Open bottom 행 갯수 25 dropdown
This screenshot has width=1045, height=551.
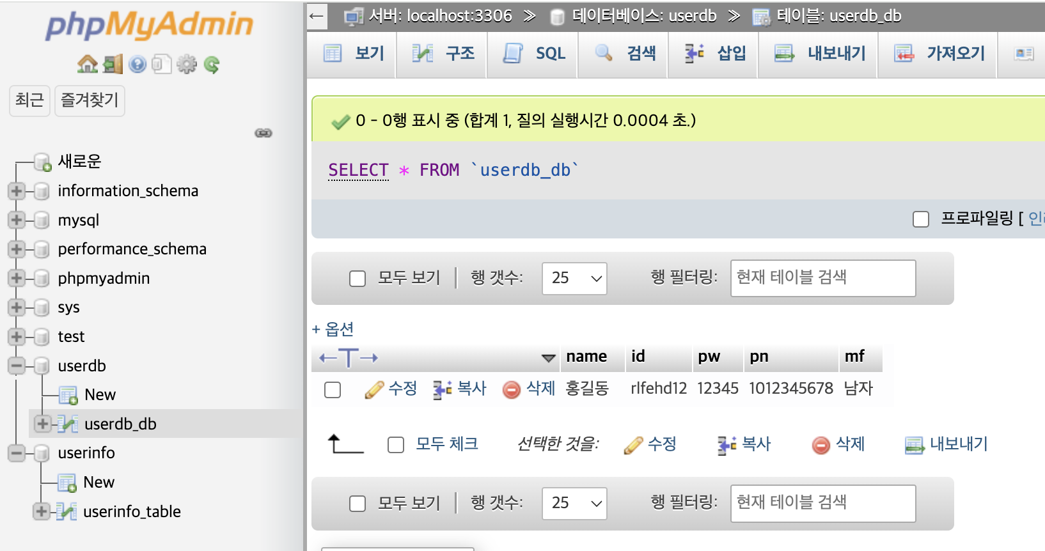click(x=574, y=504)
